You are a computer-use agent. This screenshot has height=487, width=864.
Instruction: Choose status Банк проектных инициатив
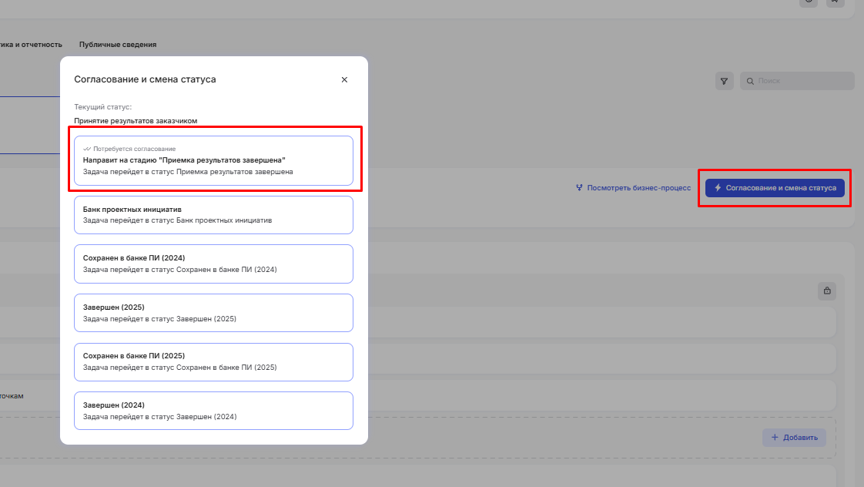(213, 215)
